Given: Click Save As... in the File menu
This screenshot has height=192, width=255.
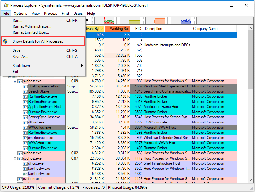Looking at the screenshot, I should pyautogui.click(x=43, y=57).
